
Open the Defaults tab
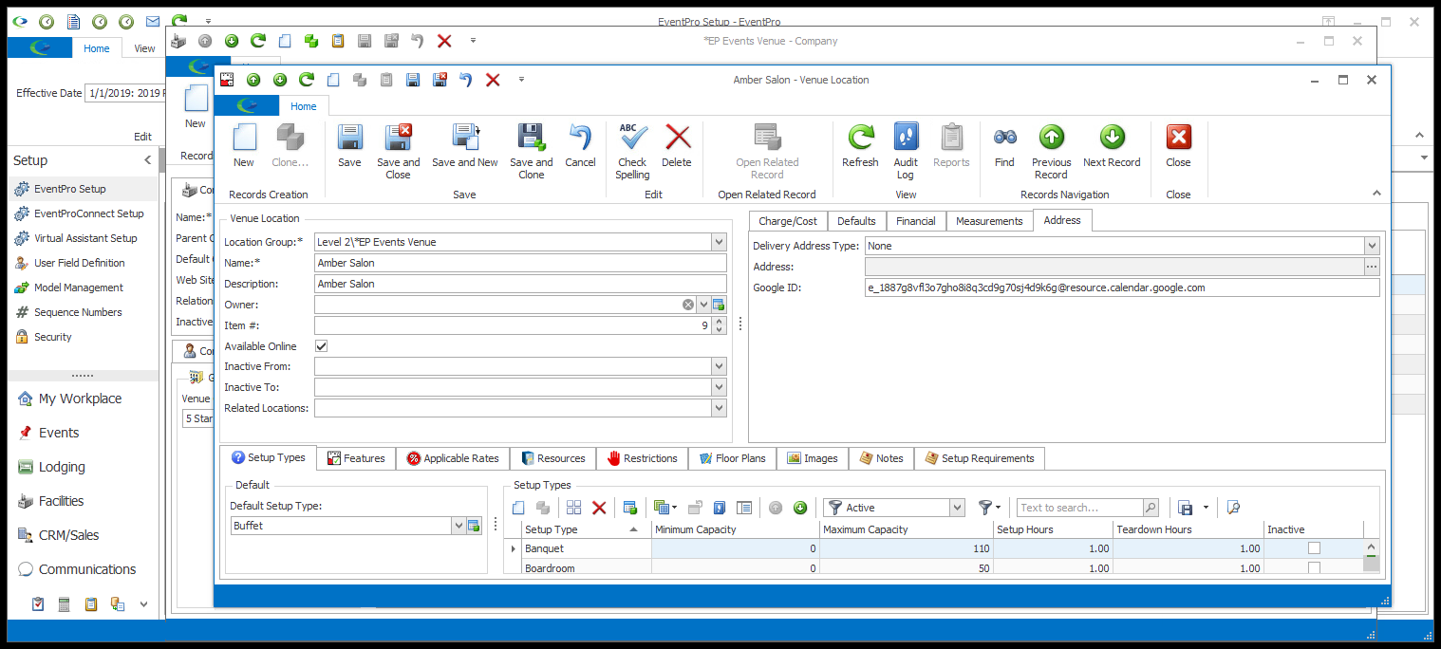[856, 221]
